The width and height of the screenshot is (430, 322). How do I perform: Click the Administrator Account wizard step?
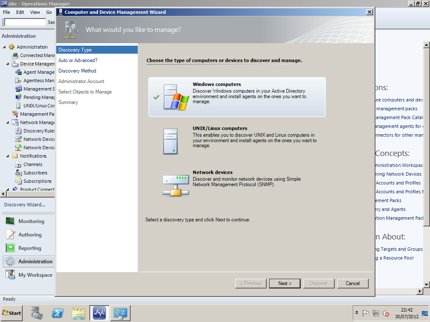tap(81, 81)
